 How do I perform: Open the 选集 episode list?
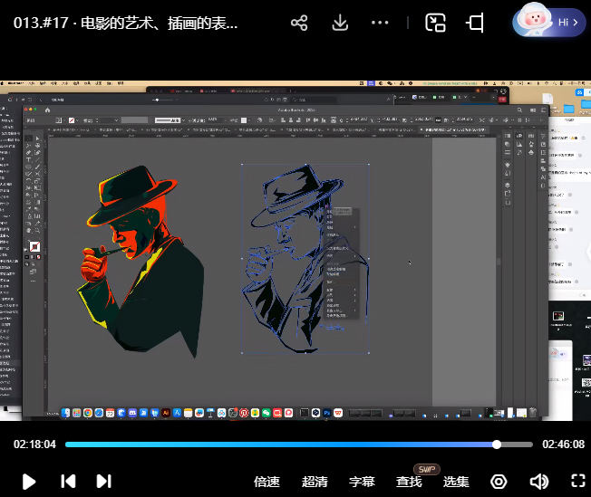tap(456, 482)
